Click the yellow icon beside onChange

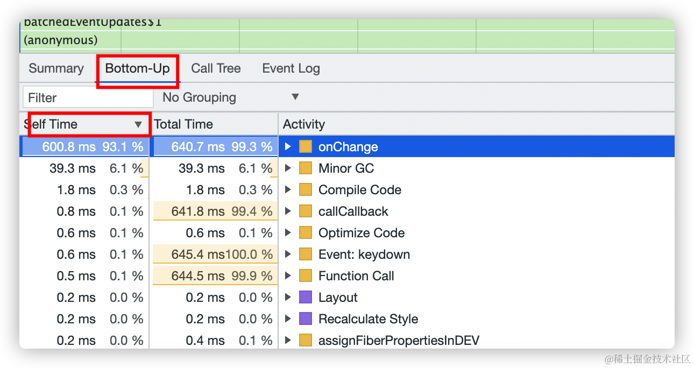coord(306,147)
